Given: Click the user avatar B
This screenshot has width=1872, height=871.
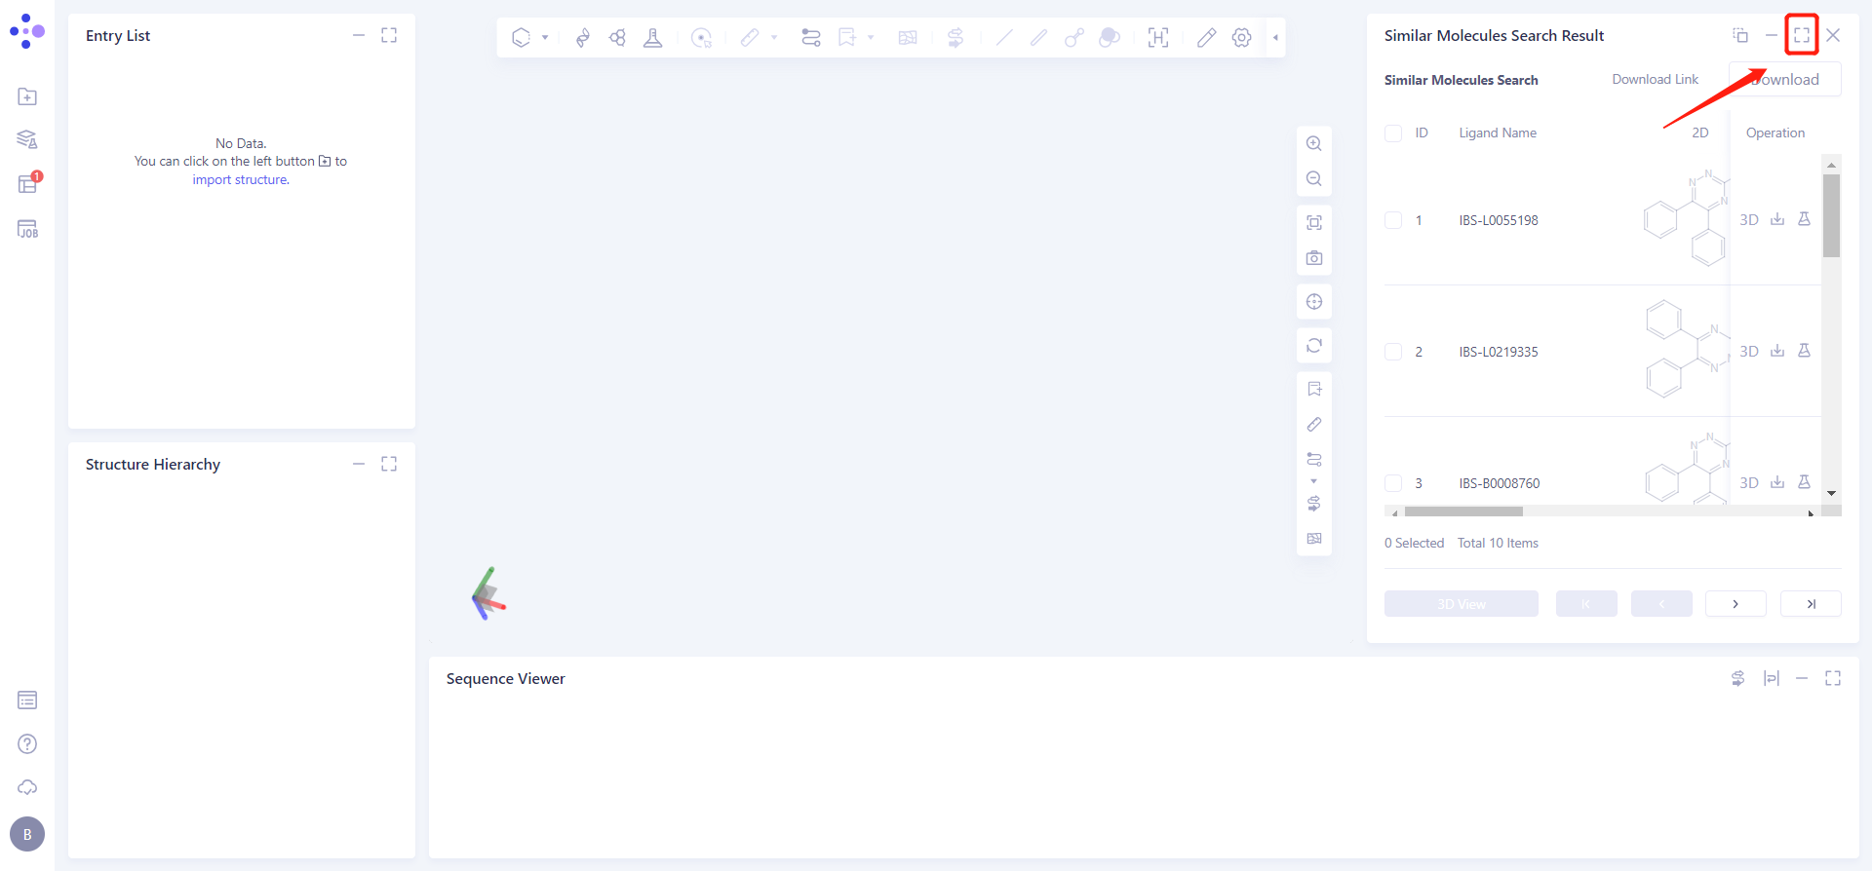Looking at the screenshot, I should point(27,834).
